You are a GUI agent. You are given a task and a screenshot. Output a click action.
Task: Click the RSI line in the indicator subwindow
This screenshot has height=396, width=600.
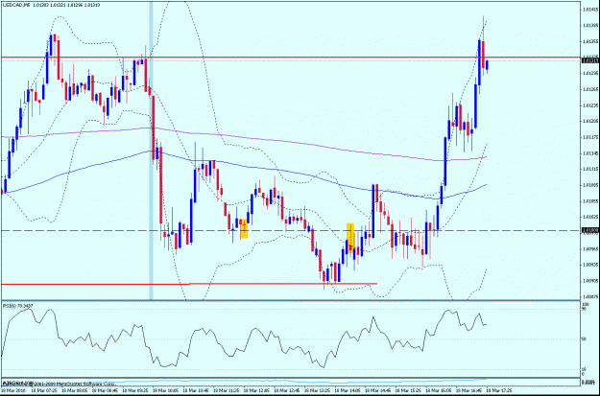pos(245,340)
